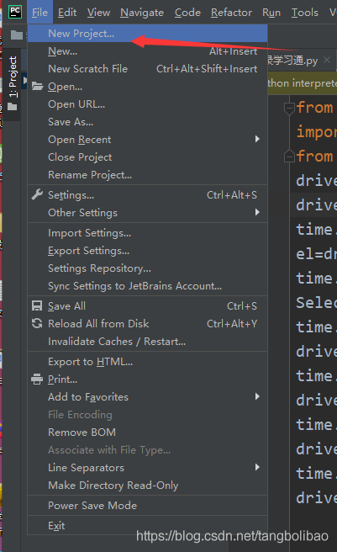Click the printer icon beside Print...
This screenshot has width=337, height=552.
pyautogui.click(x=37, y=379)
